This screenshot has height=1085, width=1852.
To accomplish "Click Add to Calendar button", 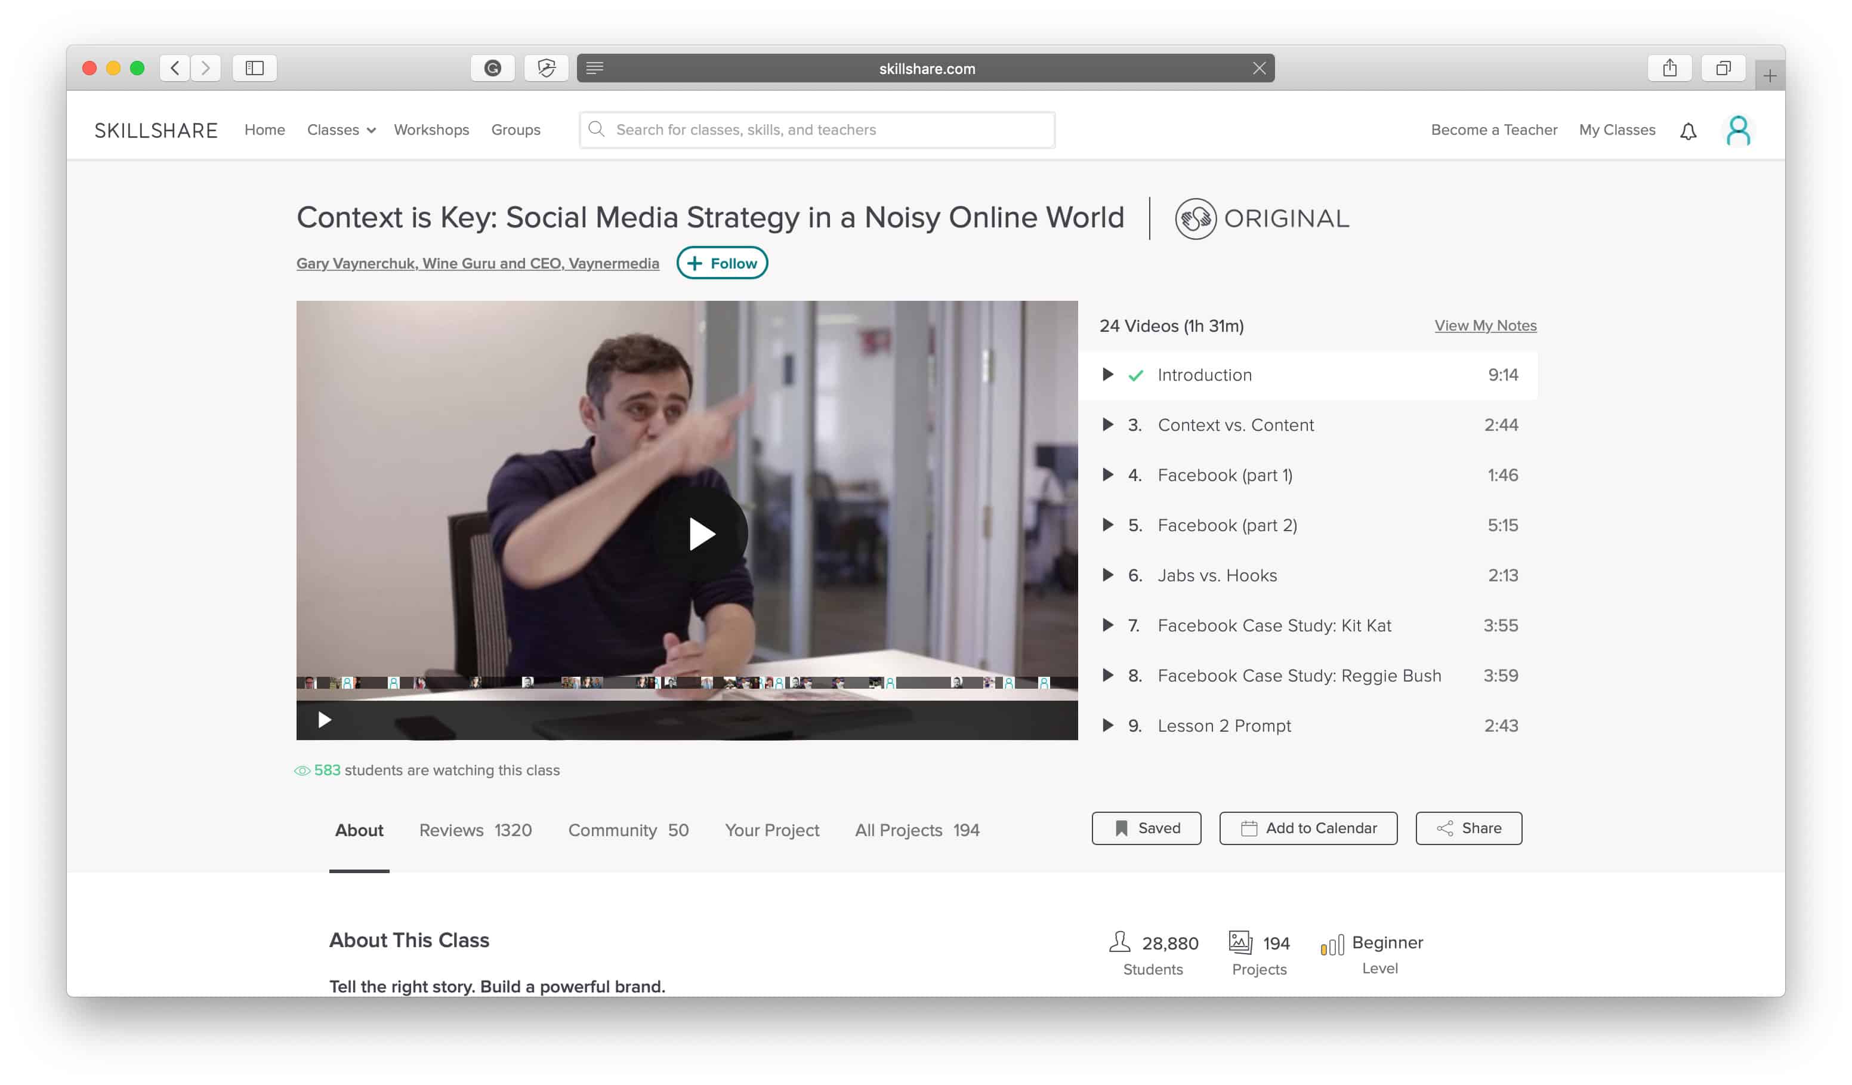I will tap(1308, 828).
